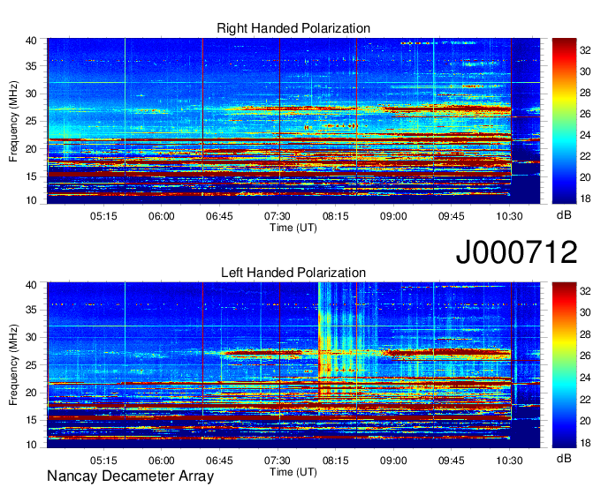The height and width of the screenshot is (487, 601).
Task: Click the Left Handed plot's color bar
Action: pos(564,365)
